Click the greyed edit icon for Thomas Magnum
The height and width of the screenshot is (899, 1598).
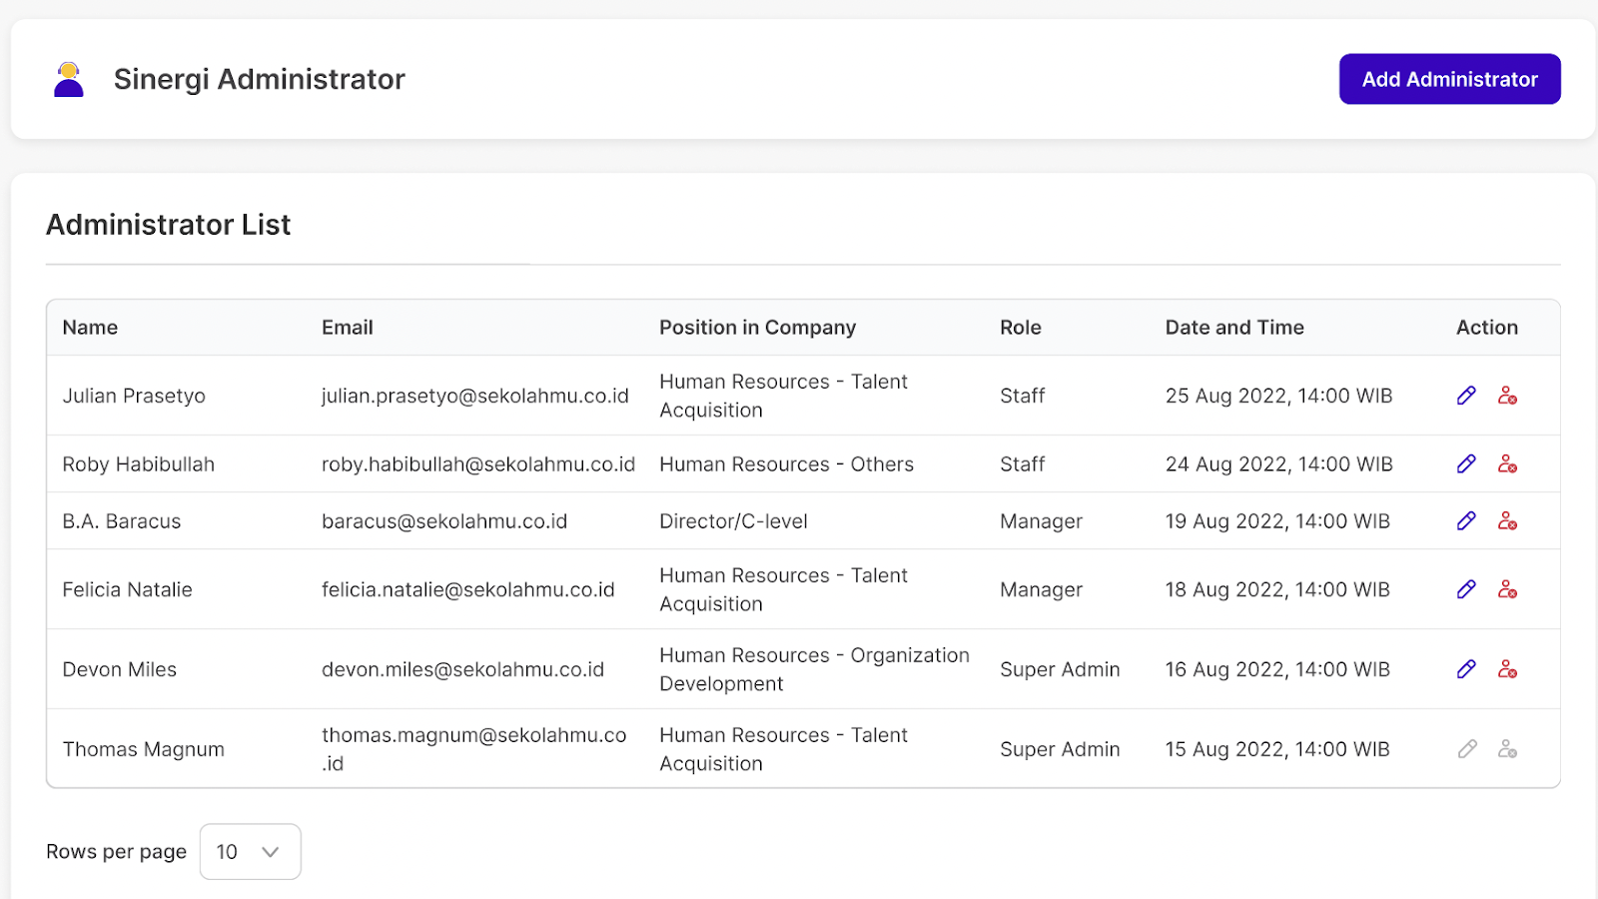point(1466,749)
